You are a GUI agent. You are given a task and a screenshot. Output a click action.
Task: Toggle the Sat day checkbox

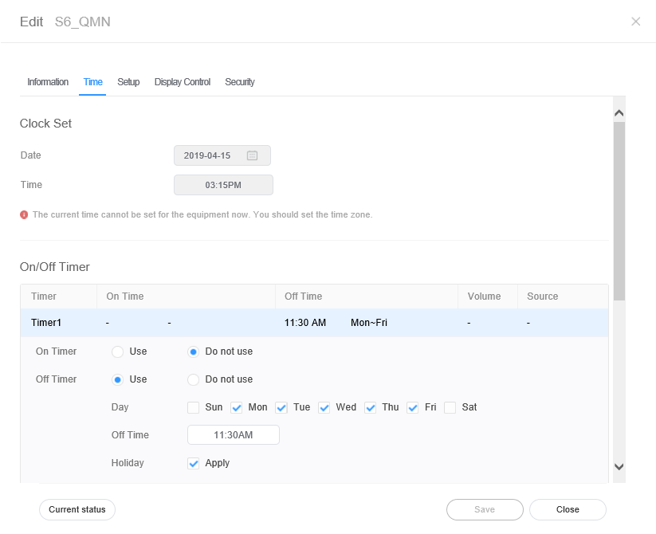tap(450, 407)
